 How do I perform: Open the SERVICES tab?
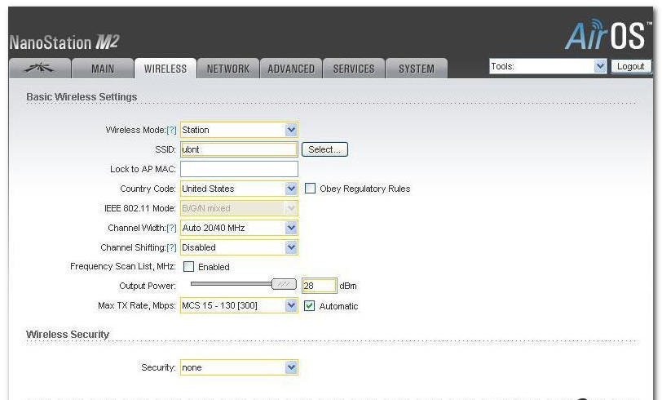coord(354,69)
